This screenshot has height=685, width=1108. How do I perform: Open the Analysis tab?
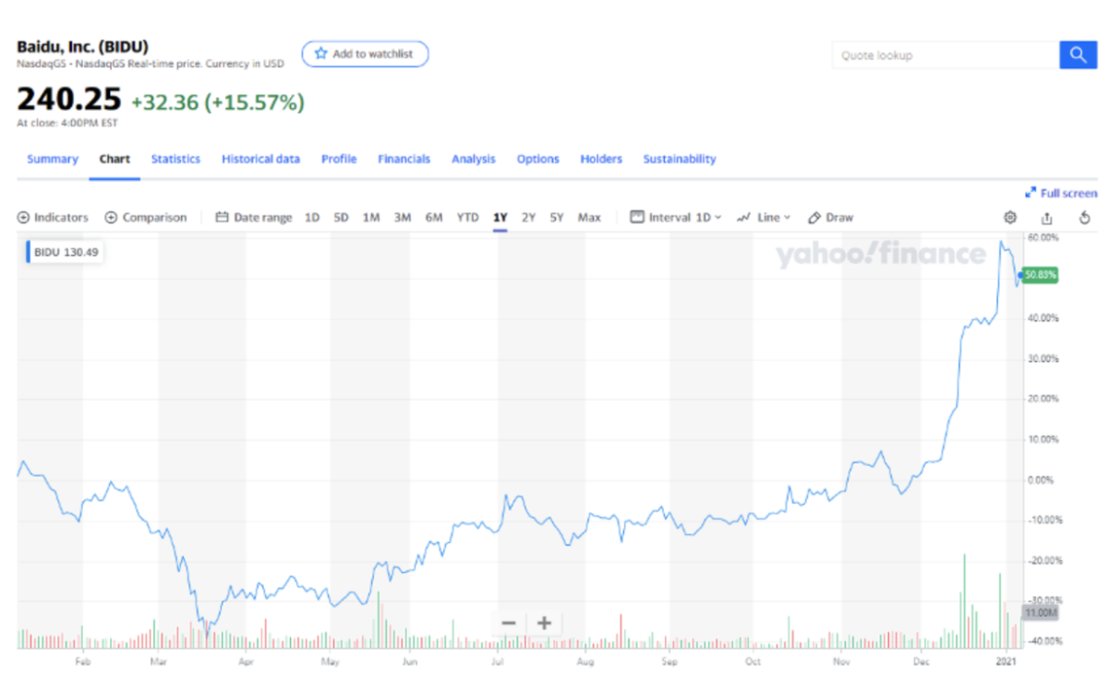[x=474, y=159]
